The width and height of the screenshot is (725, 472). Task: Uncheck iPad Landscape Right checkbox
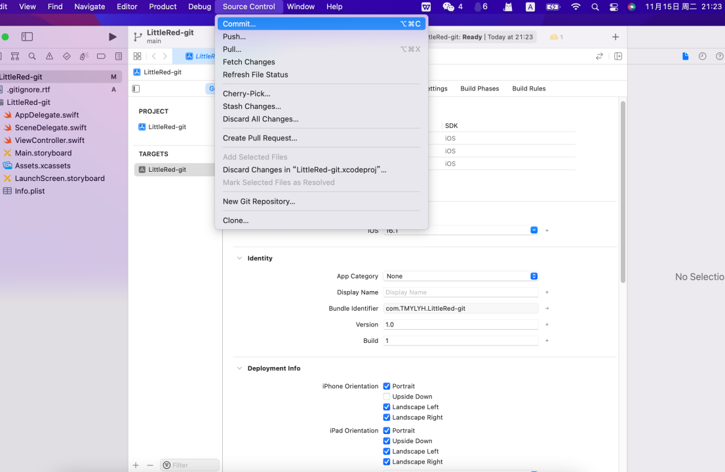(387, 462)
